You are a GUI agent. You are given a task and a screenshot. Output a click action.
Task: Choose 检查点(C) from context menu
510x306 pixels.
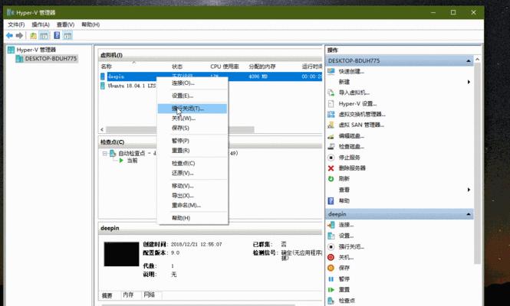(x=192, y=163)
